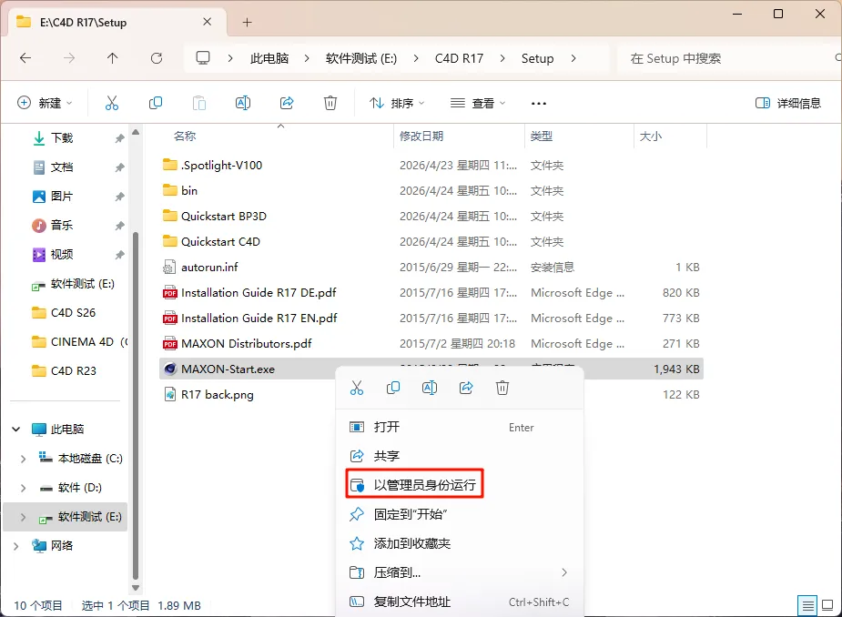Click the Delete trash icon in the main toolbar

pos(330,103)
